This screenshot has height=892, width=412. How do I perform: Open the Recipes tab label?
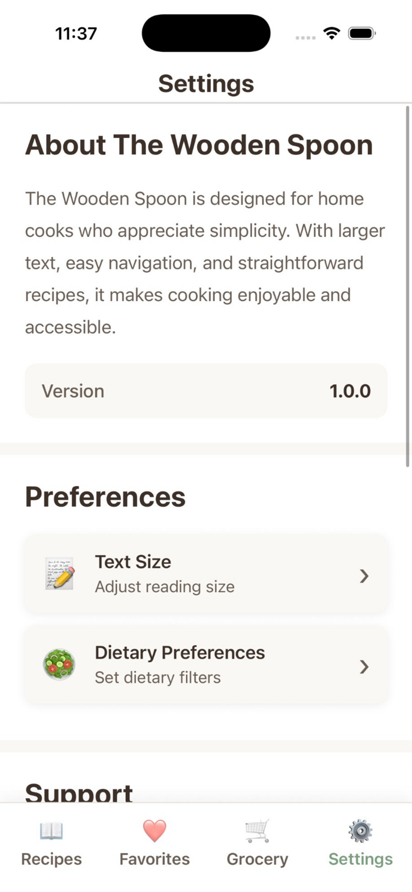tap(51, 859)
